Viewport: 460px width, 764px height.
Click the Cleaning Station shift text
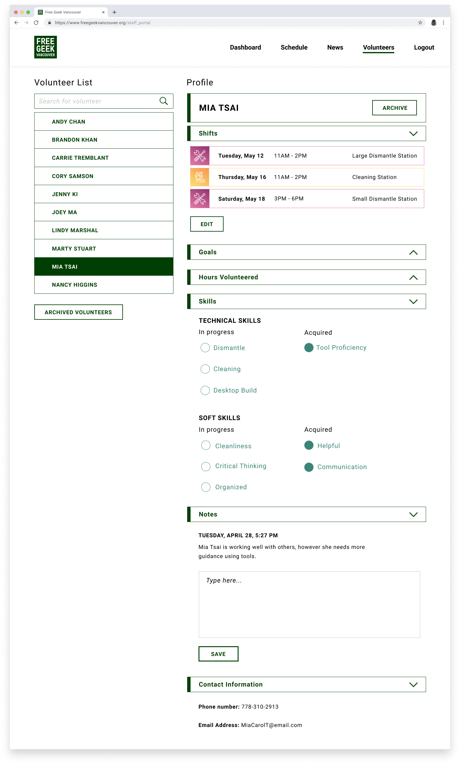click(x=374, y=177)
